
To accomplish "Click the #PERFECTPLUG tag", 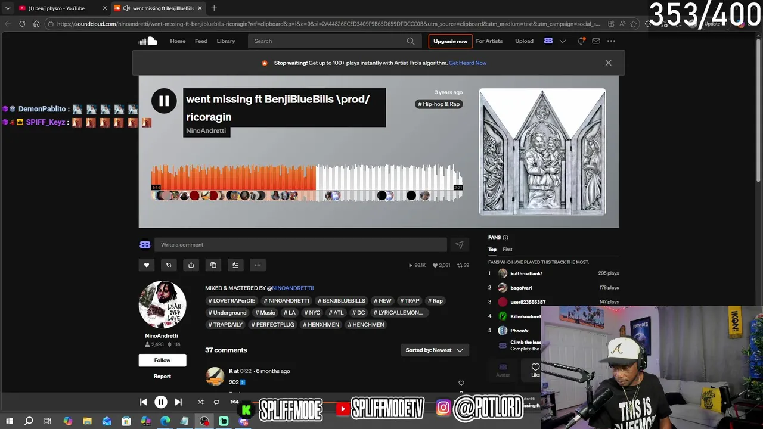I will point(273,325).
